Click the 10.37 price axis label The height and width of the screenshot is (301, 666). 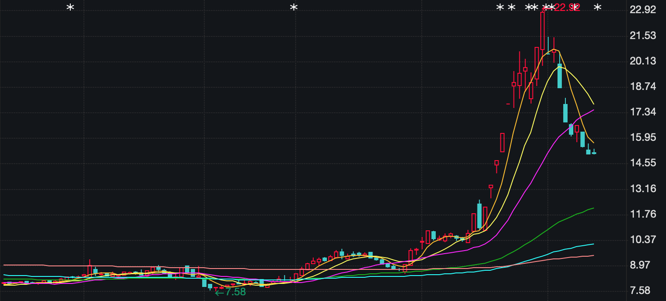coord(642,240)
